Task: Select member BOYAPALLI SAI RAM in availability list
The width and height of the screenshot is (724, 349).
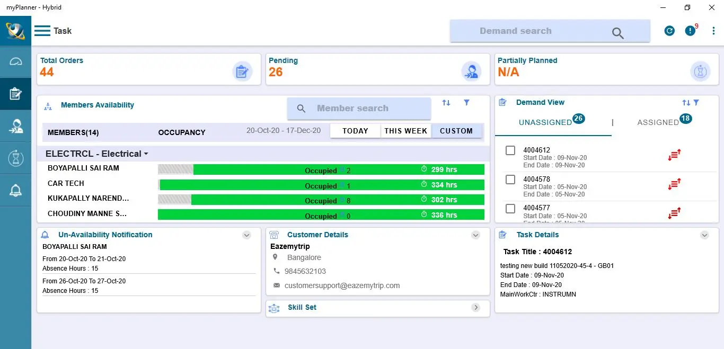Action: point(83,168)
